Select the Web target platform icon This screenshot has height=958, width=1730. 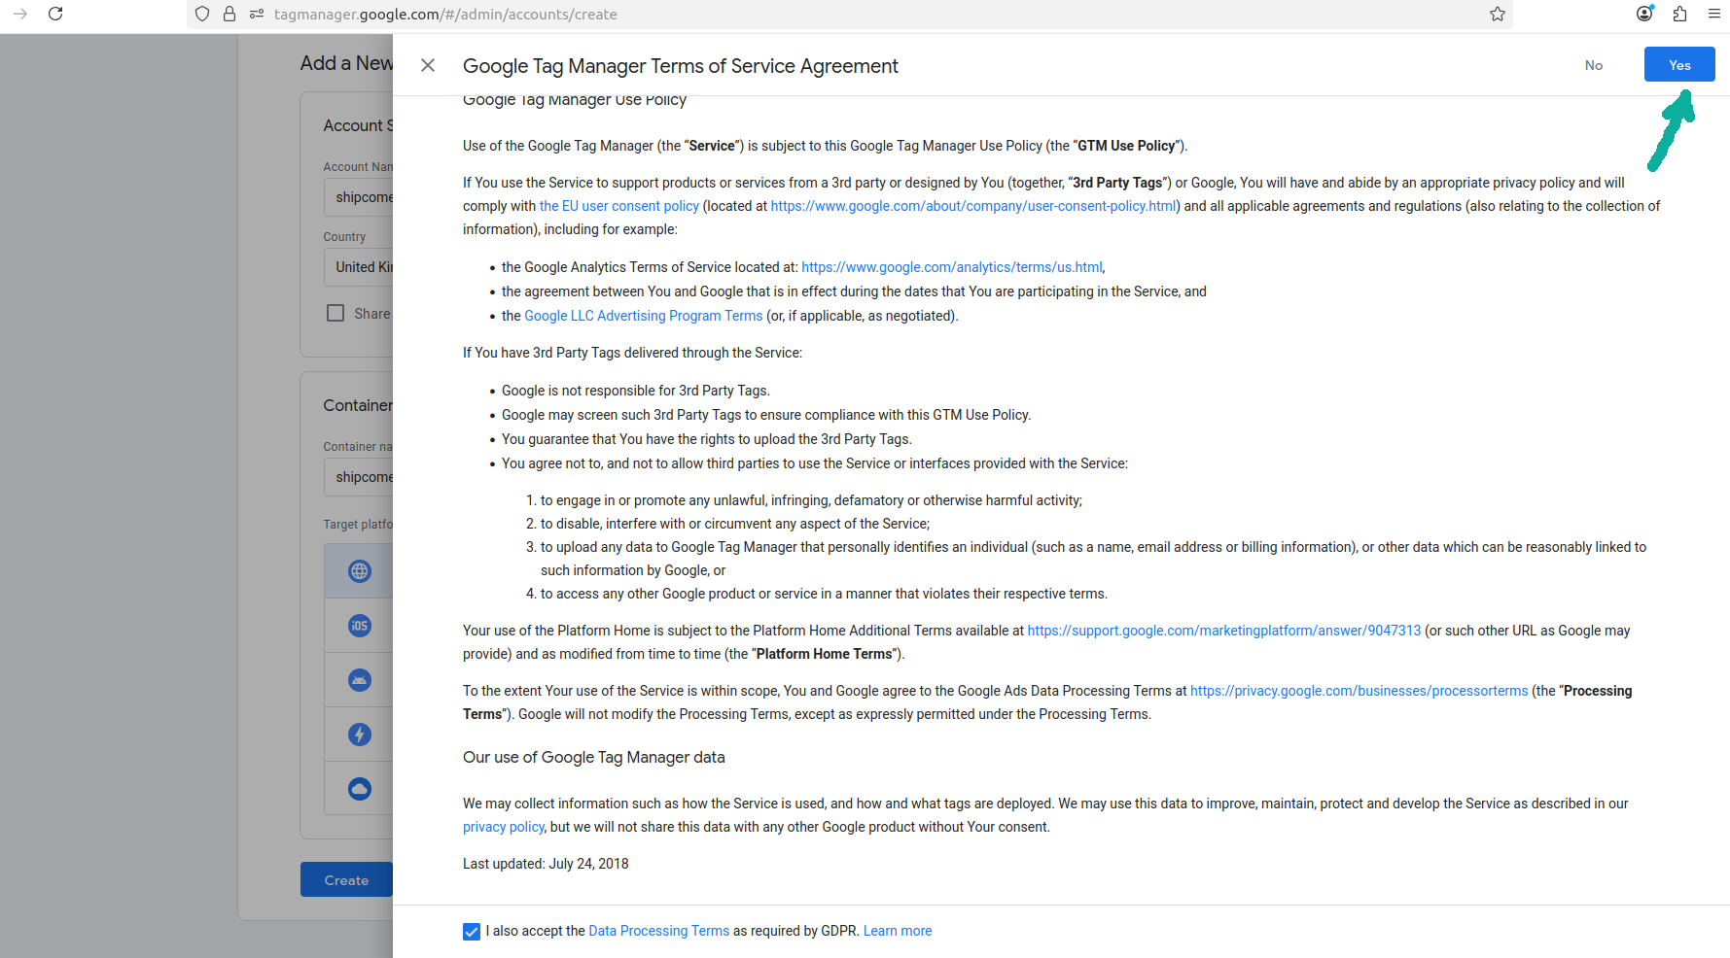pos(360,571)
